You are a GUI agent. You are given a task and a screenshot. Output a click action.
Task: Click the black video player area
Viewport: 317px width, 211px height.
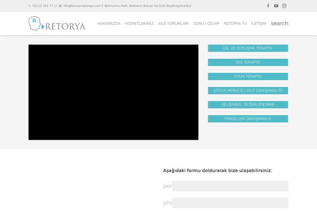point(114,92)
